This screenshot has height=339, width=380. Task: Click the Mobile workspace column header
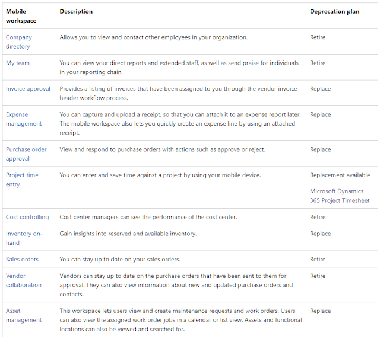pos(21,16)
